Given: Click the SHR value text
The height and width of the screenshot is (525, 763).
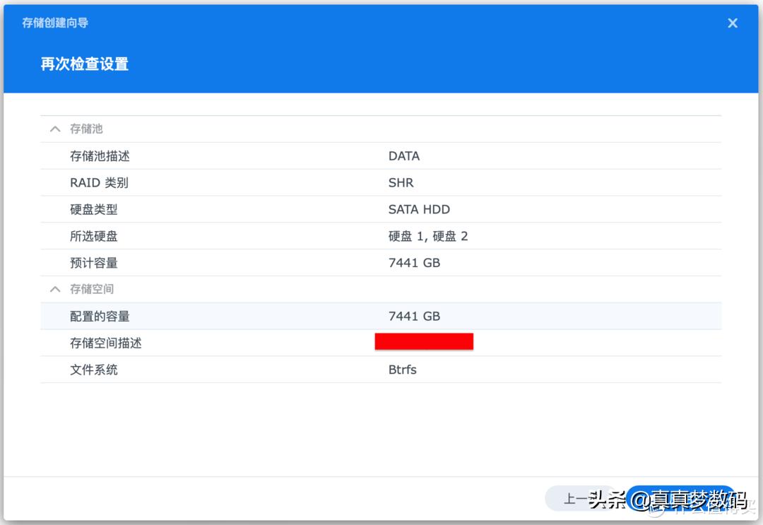Looking at the screenshot, I should 400,182.
